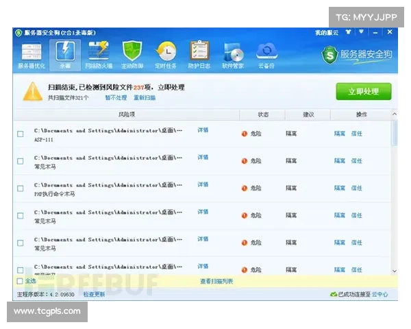
Task: Open the 定时任务 scheduled tasks clock icon
Action: pyautogui.click(x=165, y=55)
